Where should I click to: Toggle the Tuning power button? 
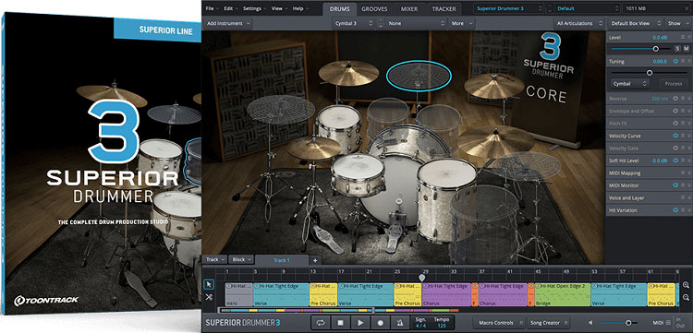coord(675,61)
